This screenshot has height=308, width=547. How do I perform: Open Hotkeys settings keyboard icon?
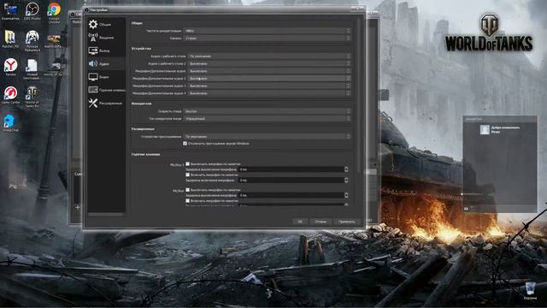93,90
